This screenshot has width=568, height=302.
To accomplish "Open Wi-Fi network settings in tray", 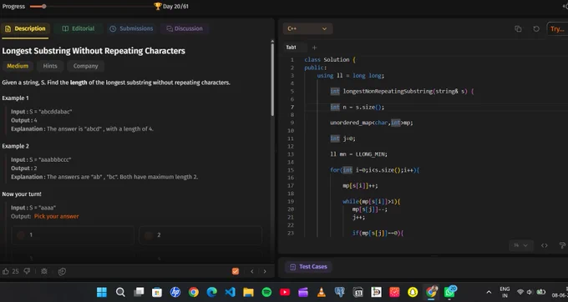I will pyautogui.click(x=520, y=292).
